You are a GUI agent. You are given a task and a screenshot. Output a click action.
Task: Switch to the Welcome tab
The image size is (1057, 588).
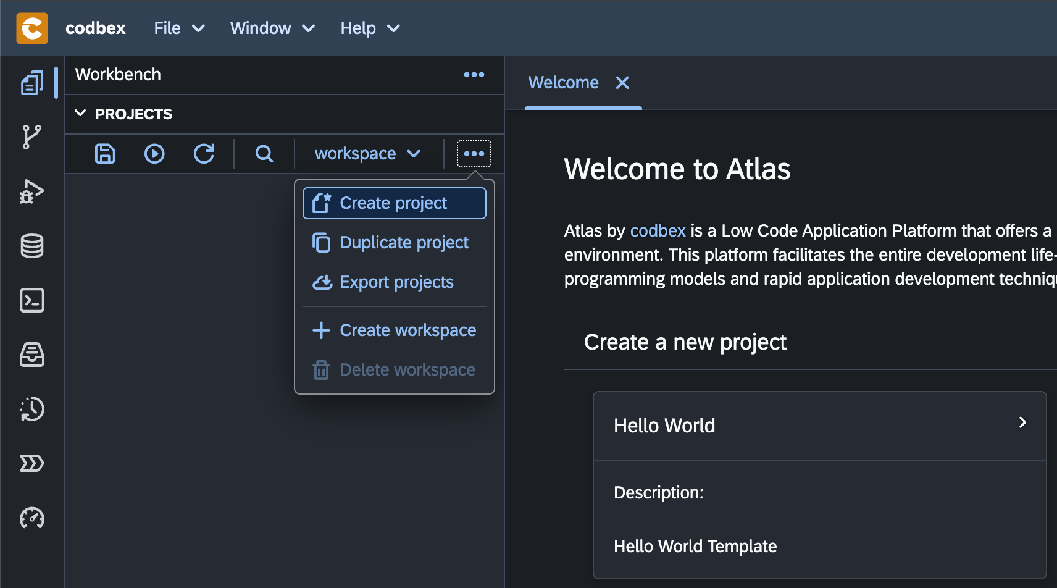coord(564,83)
